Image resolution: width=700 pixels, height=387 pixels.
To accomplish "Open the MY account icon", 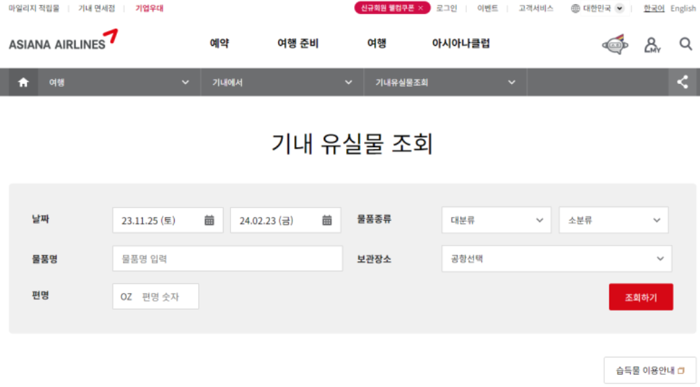I will [x=652, y=44].
